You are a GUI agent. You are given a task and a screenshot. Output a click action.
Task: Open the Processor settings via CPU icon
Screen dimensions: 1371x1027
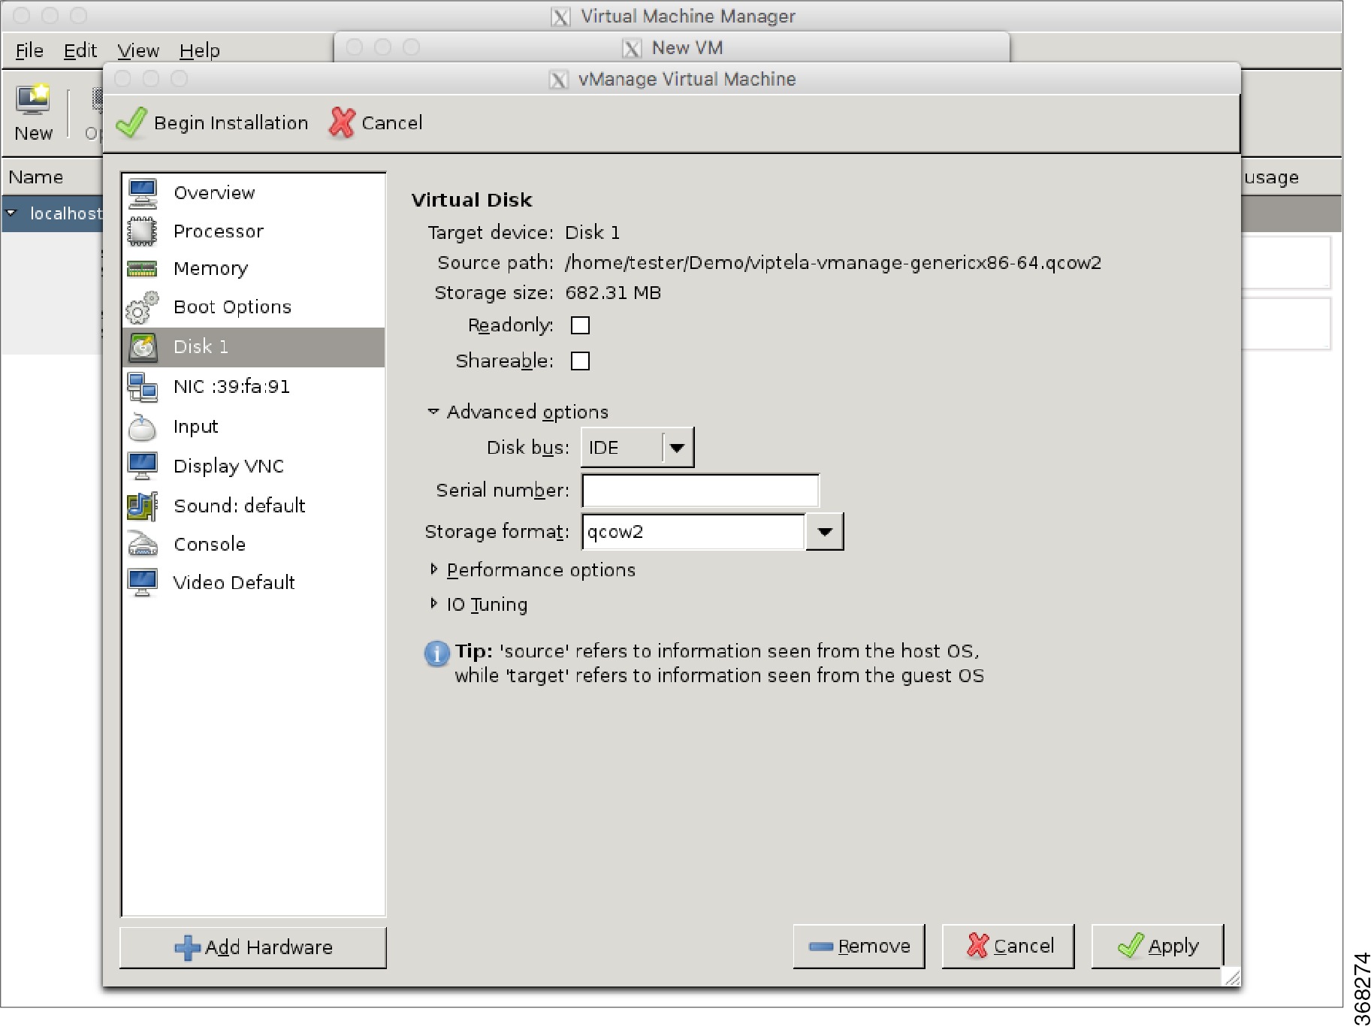(x=218, y=231)
